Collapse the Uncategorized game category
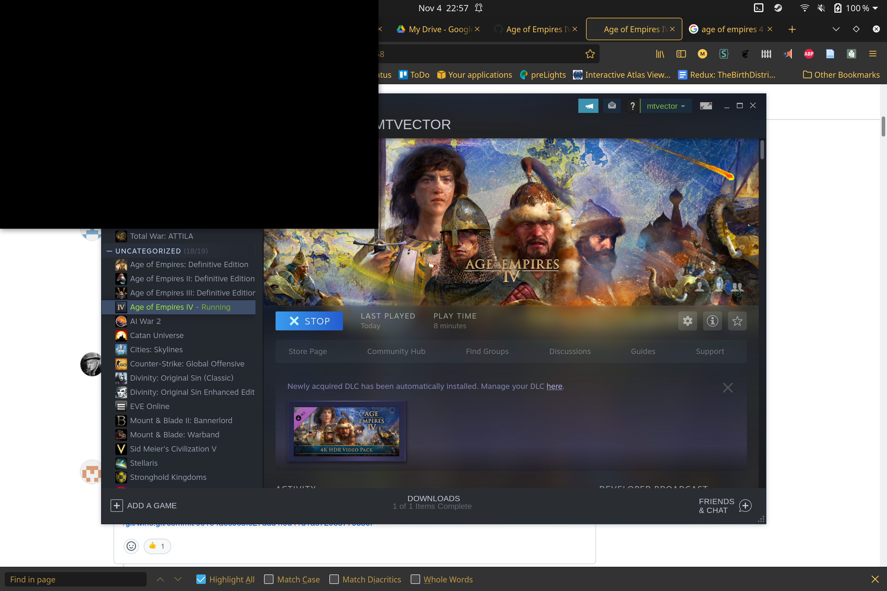 pyautogui.click(x=109, y=251)
